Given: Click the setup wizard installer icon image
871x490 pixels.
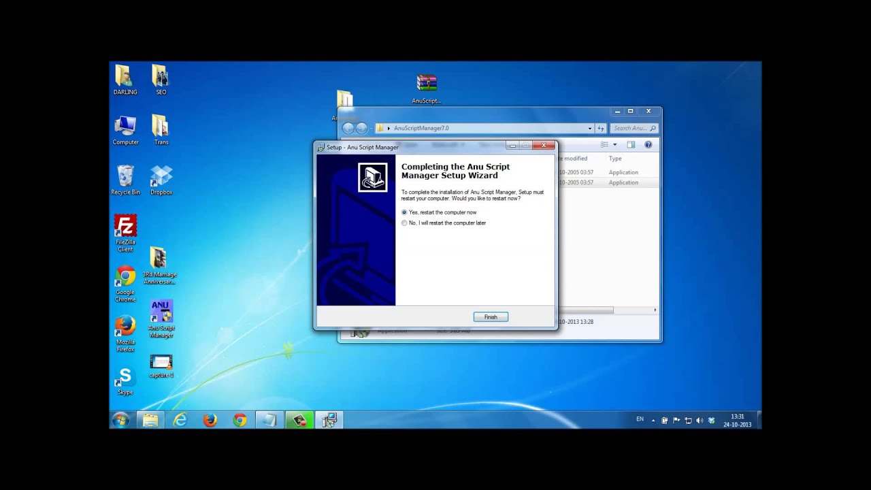Looking at the screenshot, I should (x=372, y=178).
